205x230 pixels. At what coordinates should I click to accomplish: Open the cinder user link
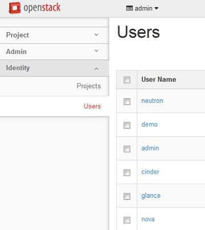[150, 172]
